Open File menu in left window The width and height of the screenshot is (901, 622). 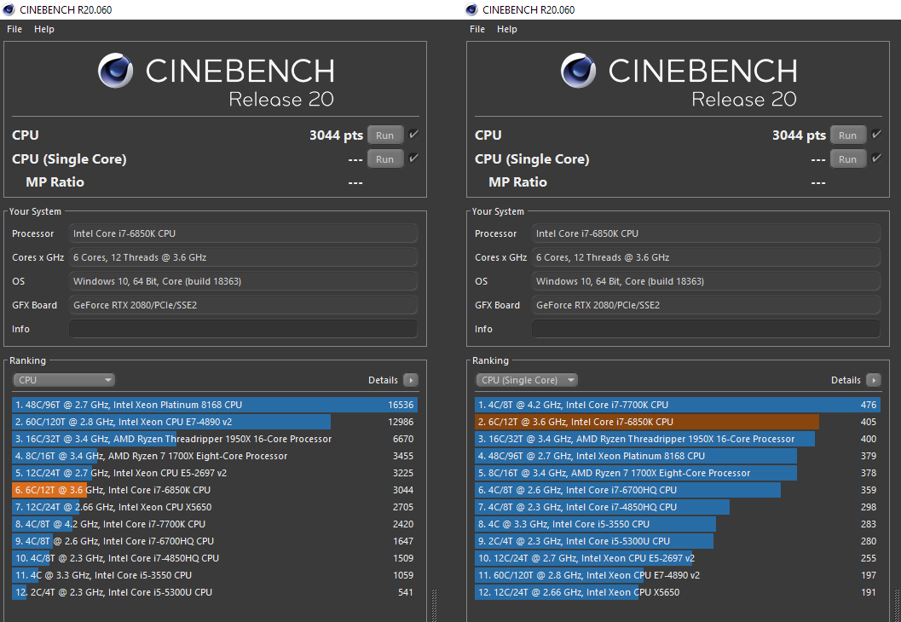(14, 29)
